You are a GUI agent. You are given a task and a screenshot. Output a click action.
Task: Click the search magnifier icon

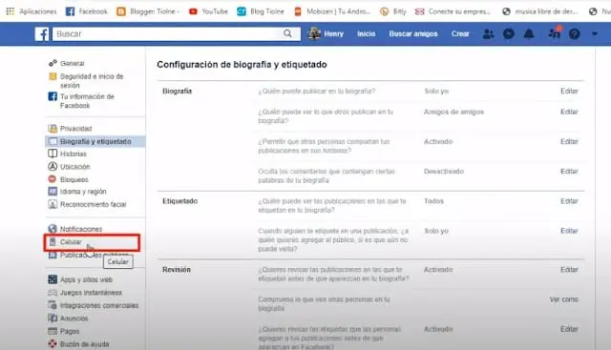click(x=287, y=33)
